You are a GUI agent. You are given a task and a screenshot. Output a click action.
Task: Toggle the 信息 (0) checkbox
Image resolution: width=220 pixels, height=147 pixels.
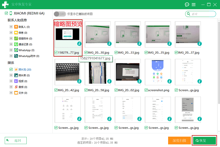point(11,33)
